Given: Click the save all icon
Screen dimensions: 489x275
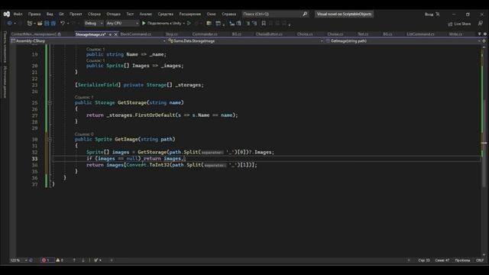Looking at the screenshot, I should tap(53, 23).
